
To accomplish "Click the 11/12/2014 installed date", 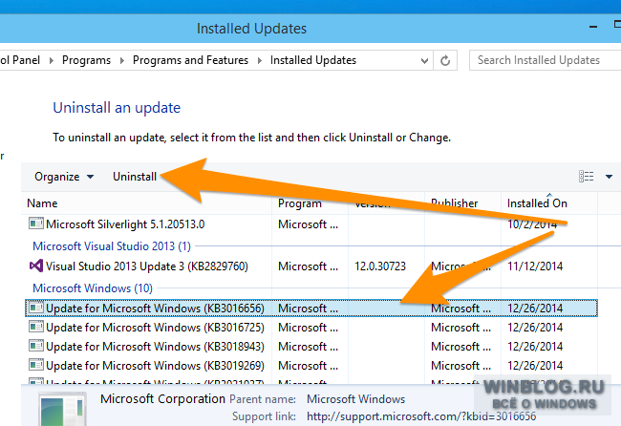I will pyautogui.click(x=535, y=266).
